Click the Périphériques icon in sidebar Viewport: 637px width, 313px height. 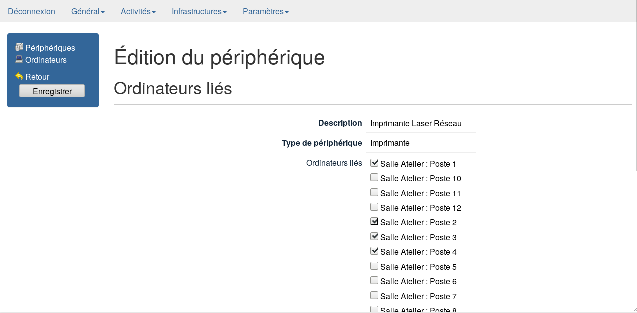tap(19, 47)
